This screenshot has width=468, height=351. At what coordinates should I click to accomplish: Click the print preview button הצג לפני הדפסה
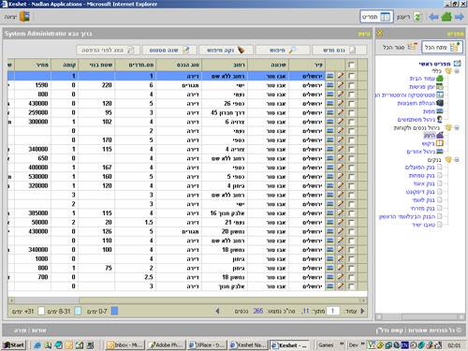coord(108,50)
